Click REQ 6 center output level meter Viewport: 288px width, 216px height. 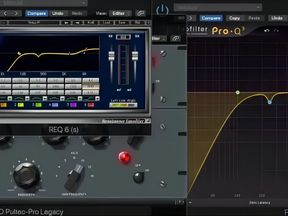123,65
